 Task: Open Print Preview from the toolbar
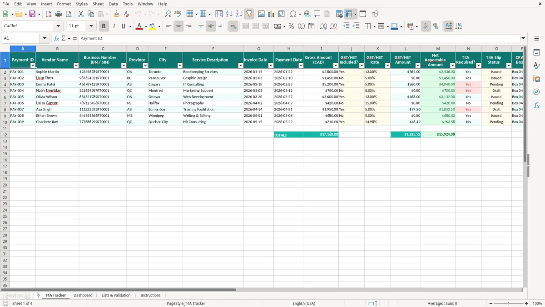(69, 14)
